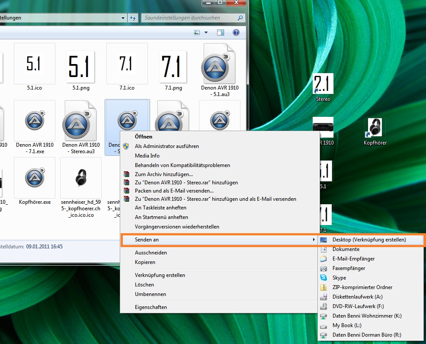Select Denon AVR 1910 - Stereo.au3 file
Image resolution: width=426 pixels, height=344 pixels.
click(x=81, y=127)
